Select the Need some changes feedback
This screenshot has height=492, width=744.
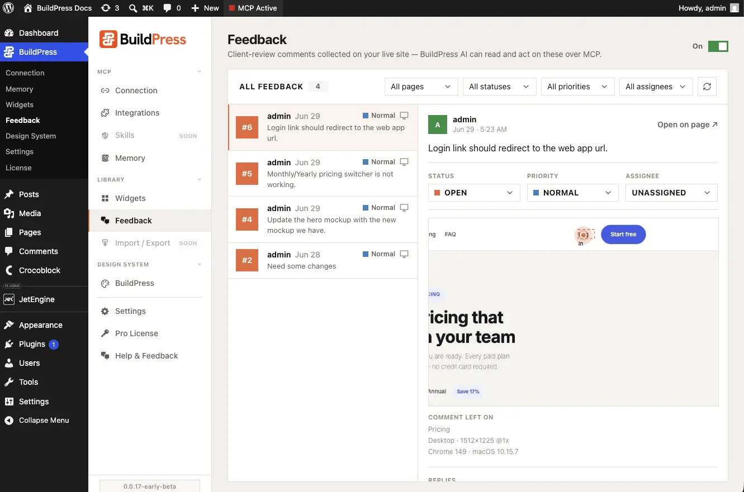[323, 260]
